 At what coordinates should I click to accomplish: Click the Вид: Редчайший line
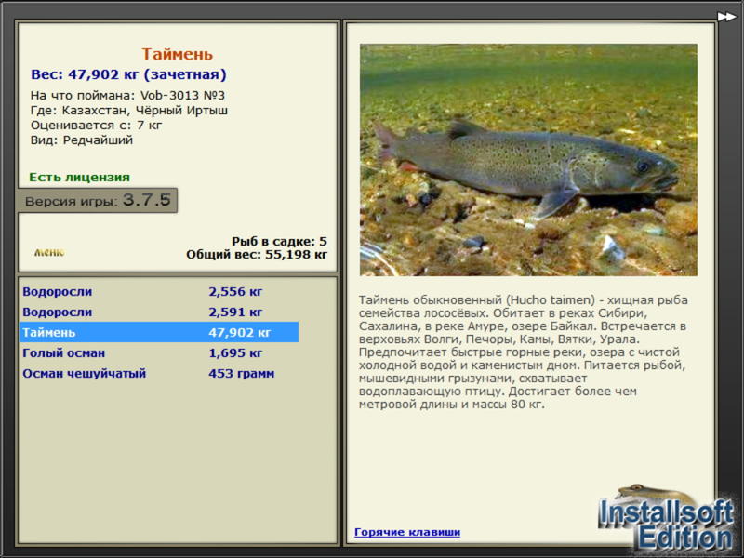(x=82, y=140)
